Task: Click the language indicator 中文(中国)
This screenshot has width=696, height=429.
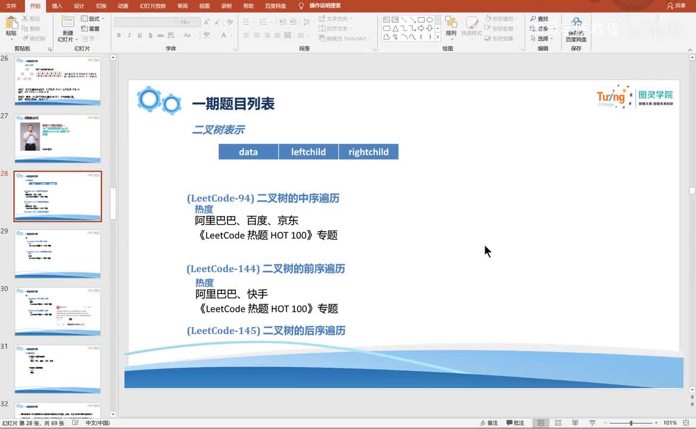Action: (98, 423)
